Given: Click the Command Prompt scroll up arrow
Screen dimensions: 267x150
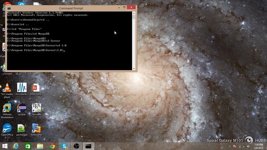Looking at the screenshot, I should tap(133, 13).
